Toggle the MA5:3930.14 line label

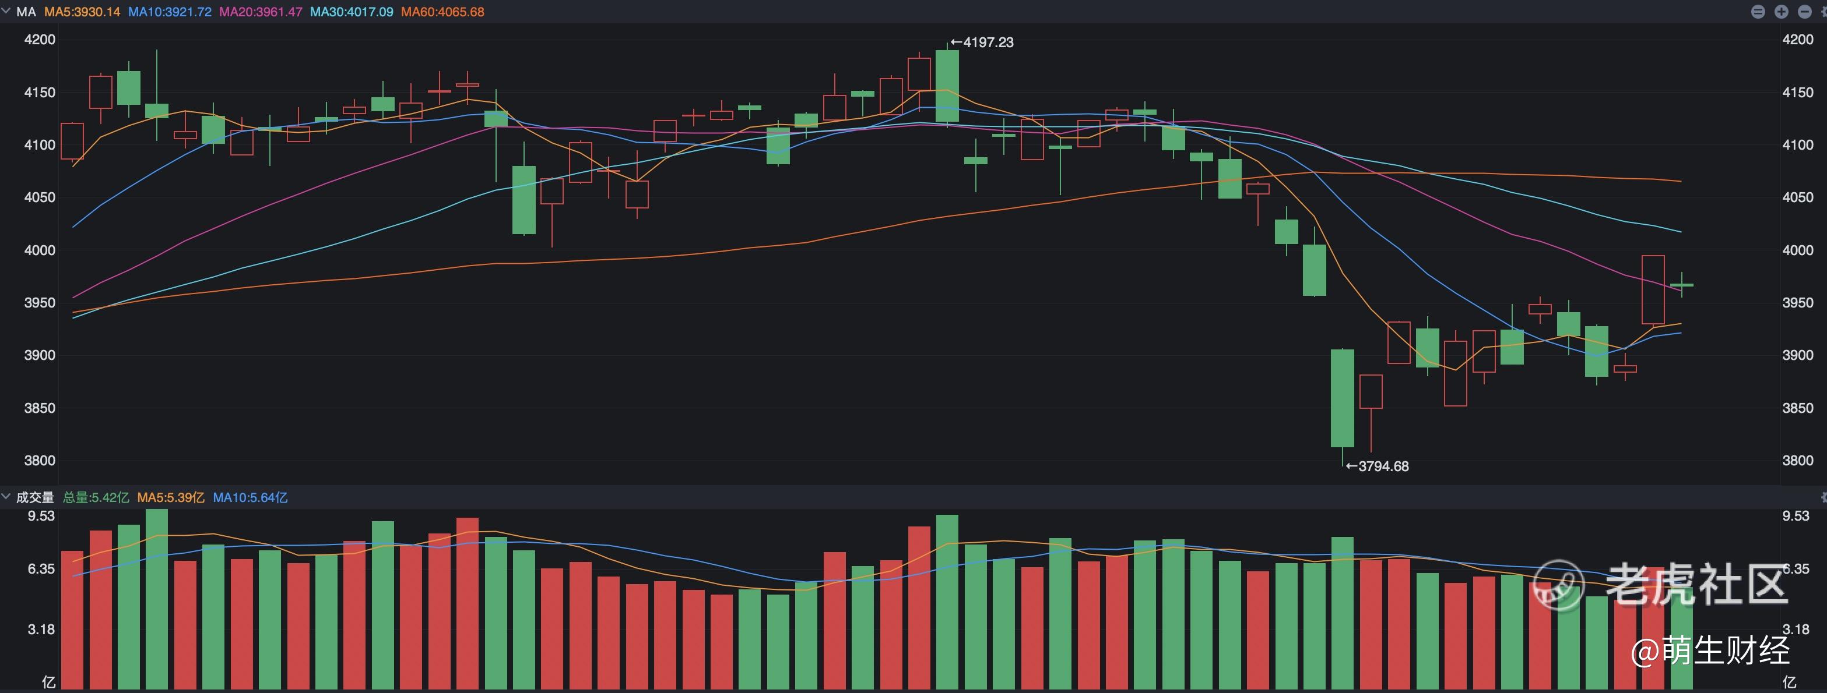(82, 12)
